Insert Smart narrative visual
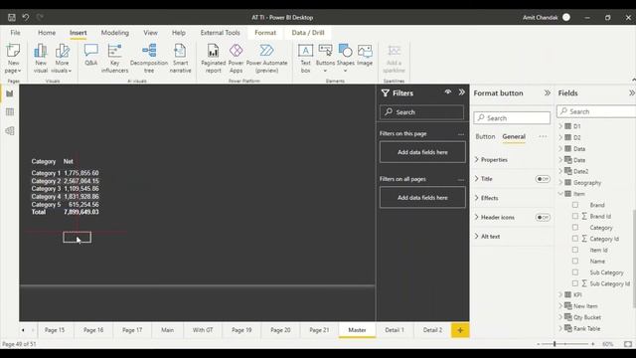 pyautogui.click(x=180, y=59)
